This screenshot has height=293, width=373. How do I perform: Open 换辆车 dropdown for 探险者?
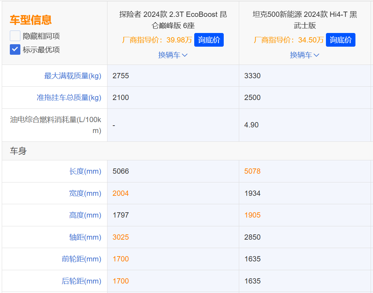click(x=173, y=55)
